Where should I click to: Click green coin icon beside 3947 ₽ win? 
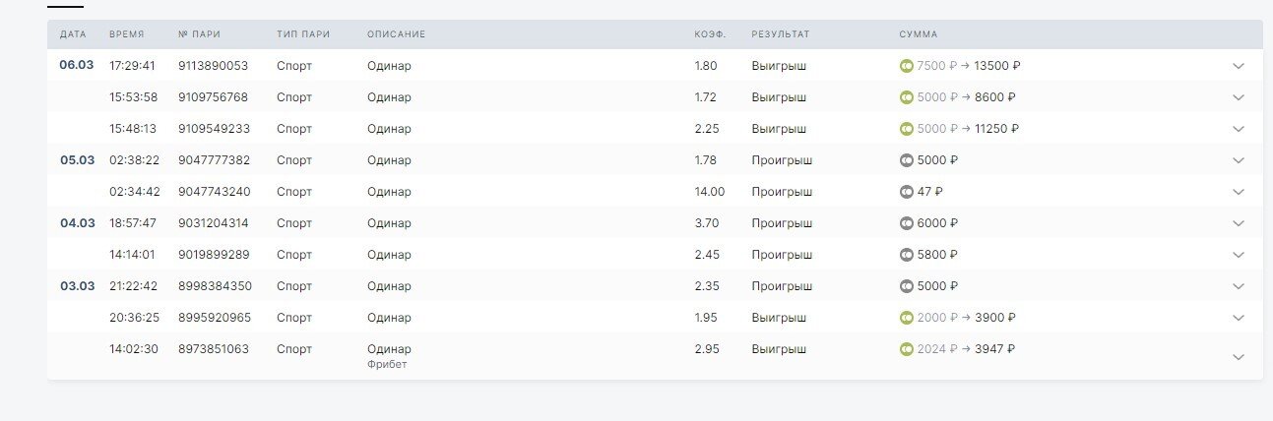pos(907,349)
